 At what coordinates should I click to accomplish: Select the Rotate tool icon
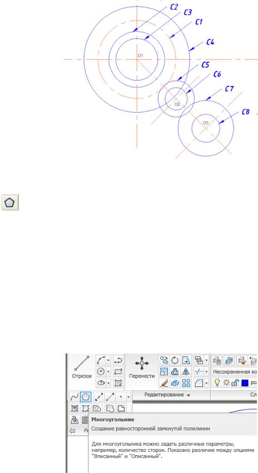(x=175, y=360)
